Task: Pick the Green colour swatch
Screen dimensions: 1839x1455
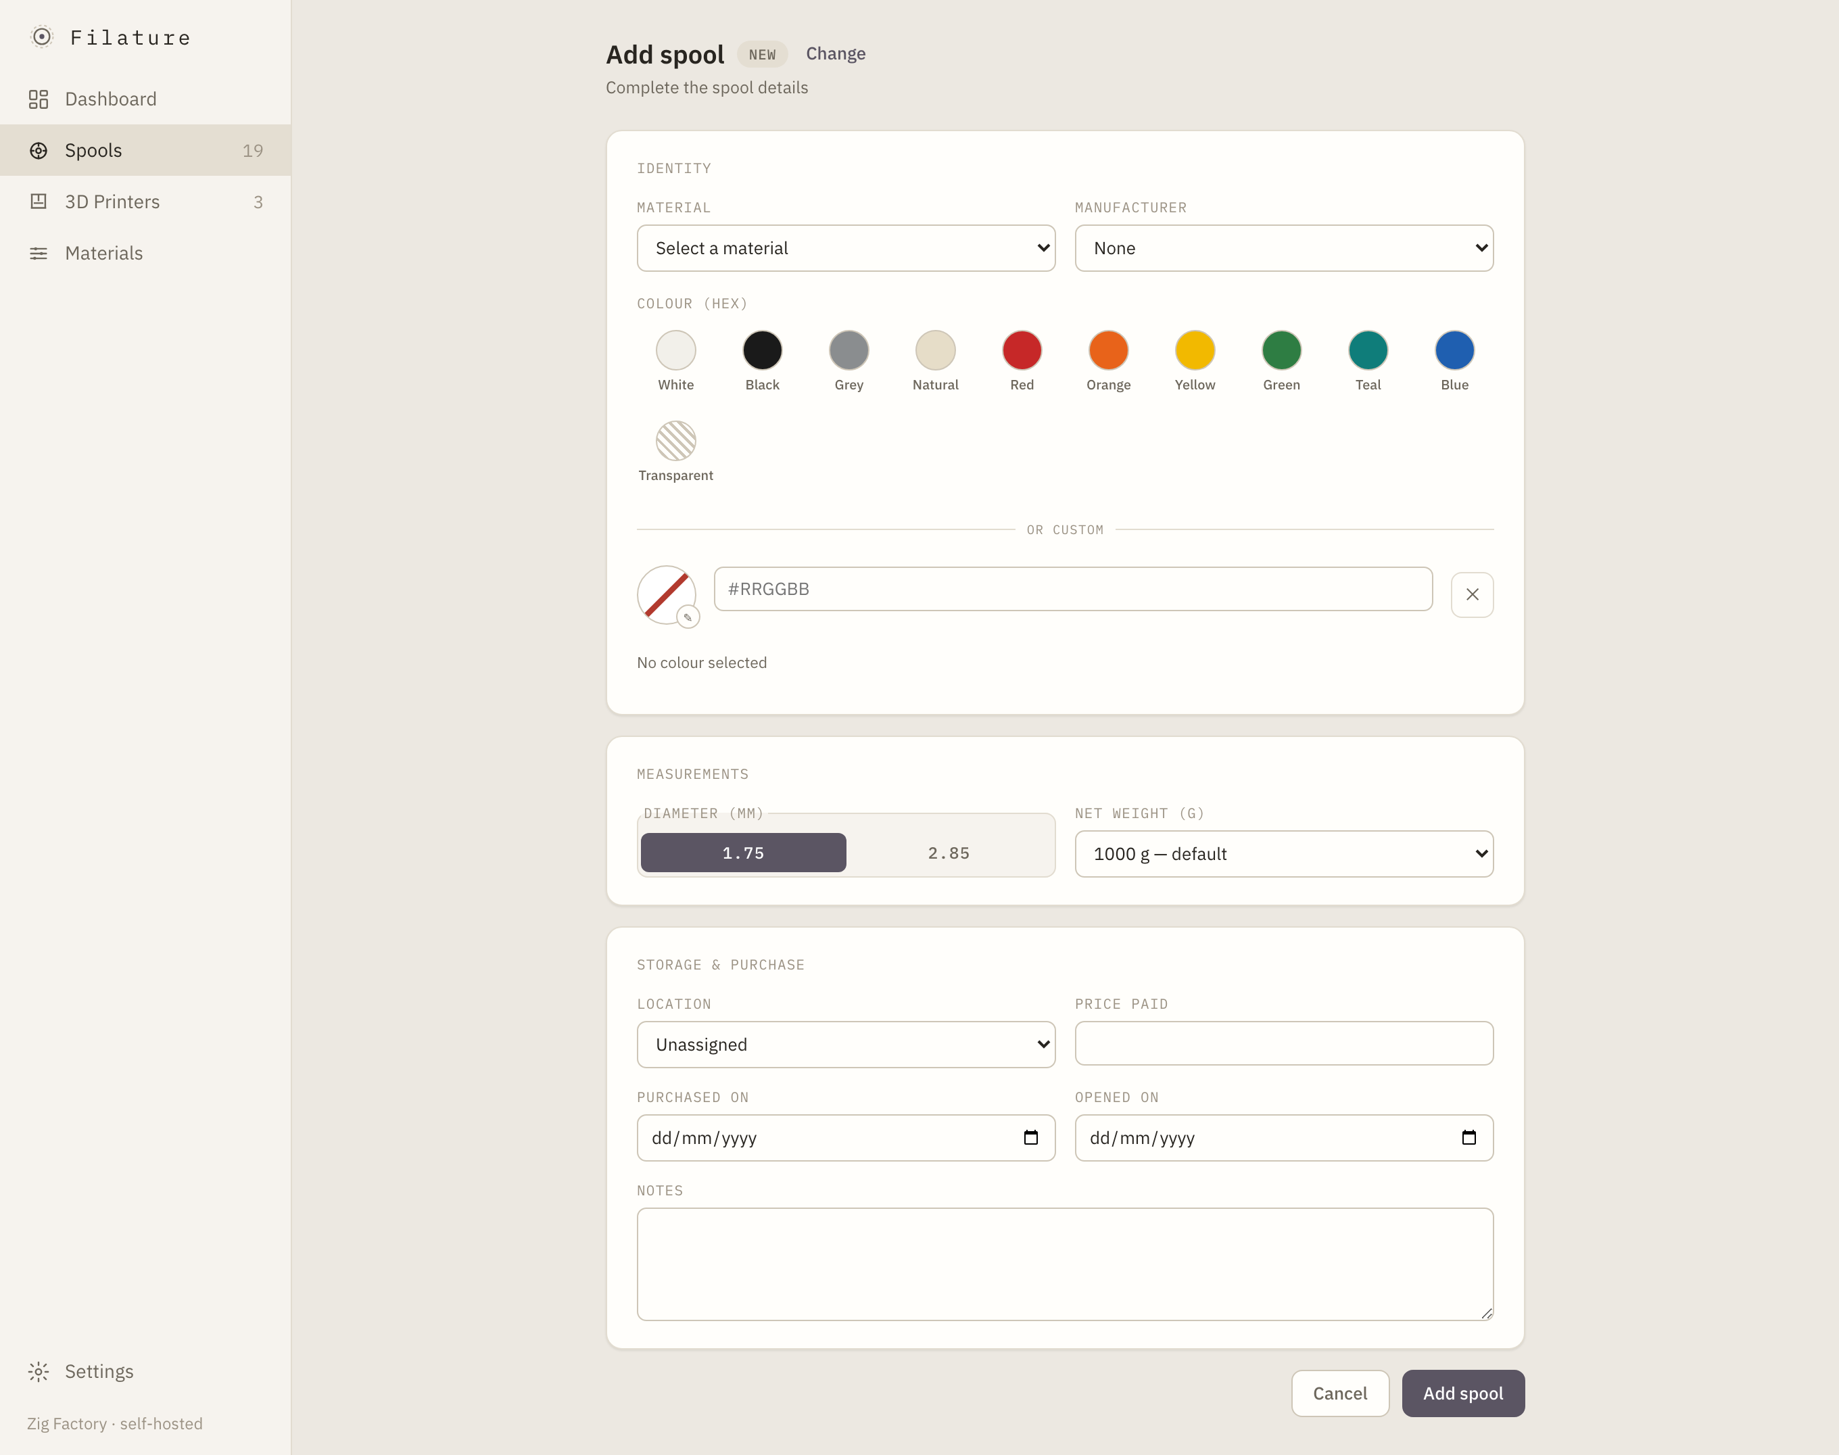Action: click(x=1281, y=350)
